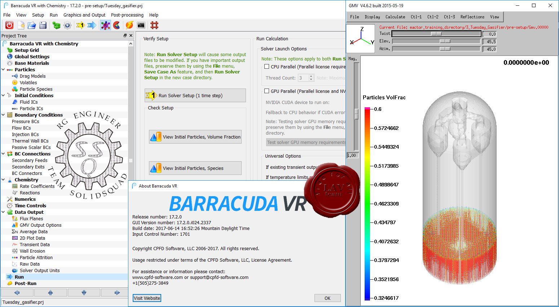Select Post-Run tree item
Screen dimensions: 559x307
[x=25, y=283]
